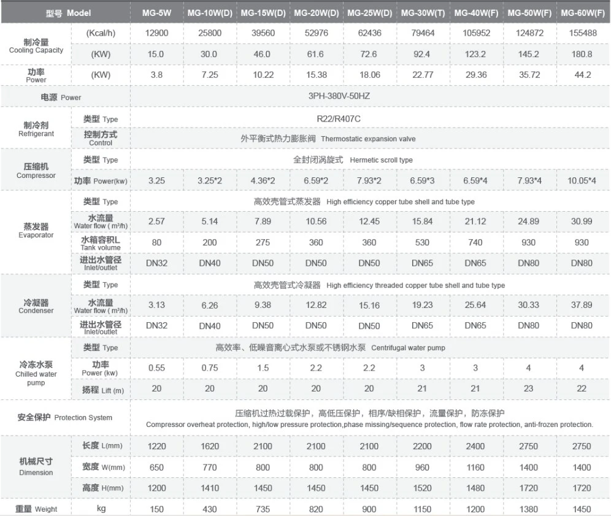Click the 1450 weight value for MG-60W(F)
Image resolution: width=611 pixels, height=516 pixels.
click(582, 509)
